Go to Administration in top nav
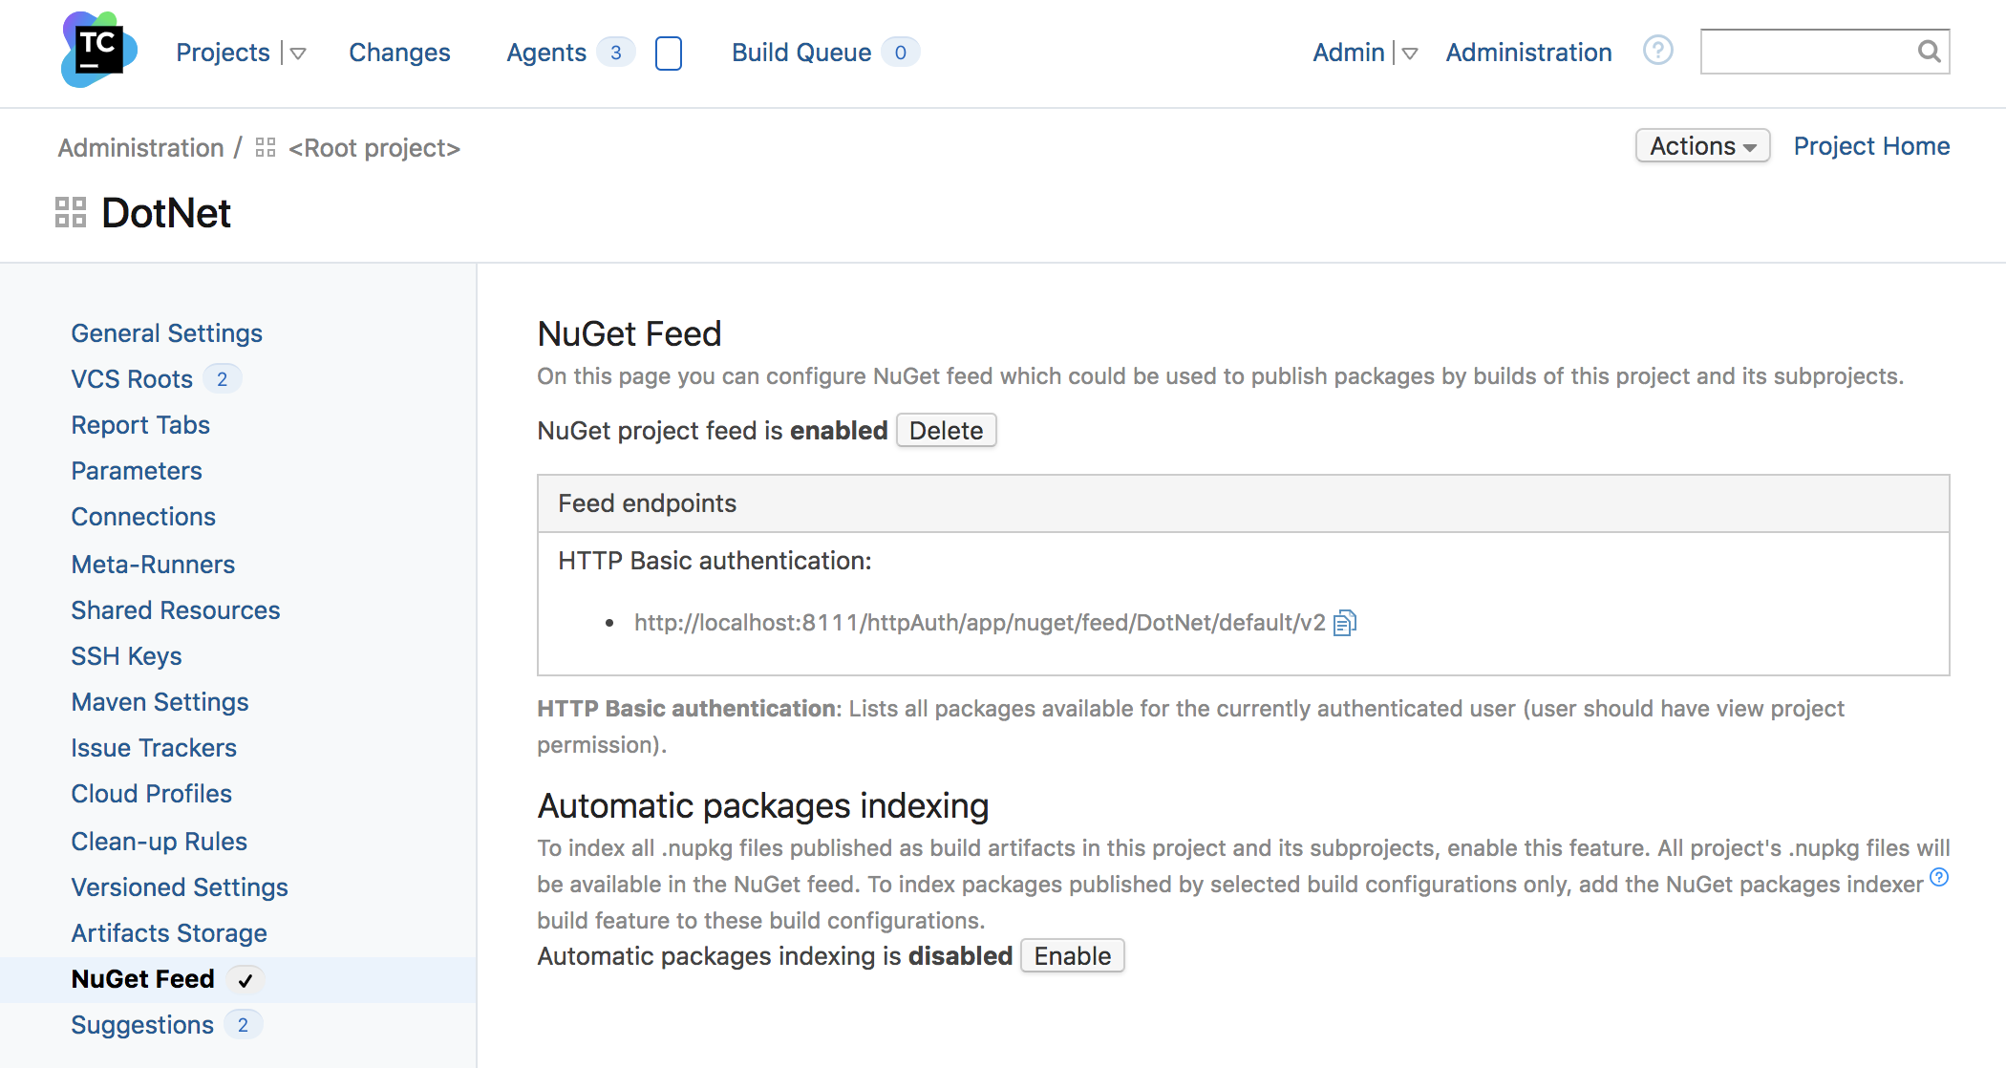The width and height of the screenshot is (2006, 1068). click(1528, 53)
